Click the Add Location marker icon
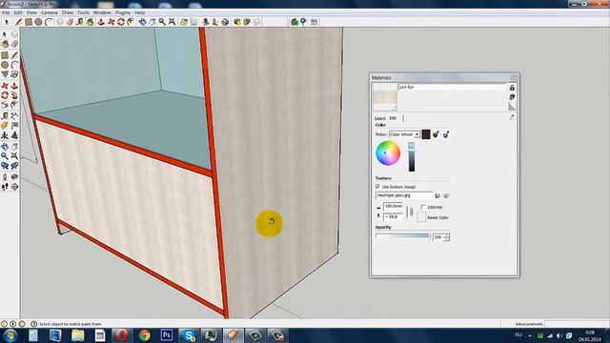 [x=303, y=22]
